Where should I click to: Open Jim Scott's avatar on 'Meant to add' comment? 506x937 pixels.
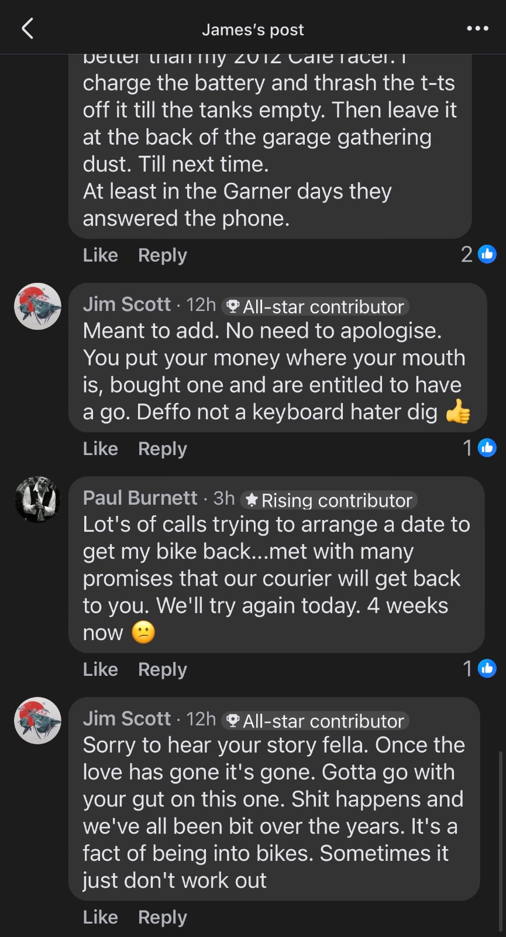37,306
